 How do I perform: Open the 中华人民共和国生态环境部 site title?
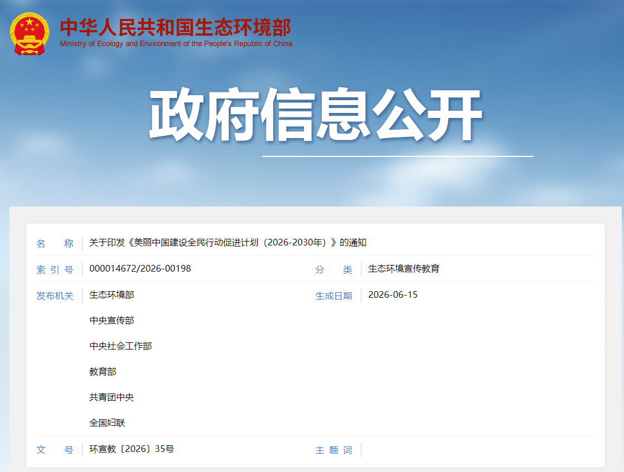[x=175, y=27]
